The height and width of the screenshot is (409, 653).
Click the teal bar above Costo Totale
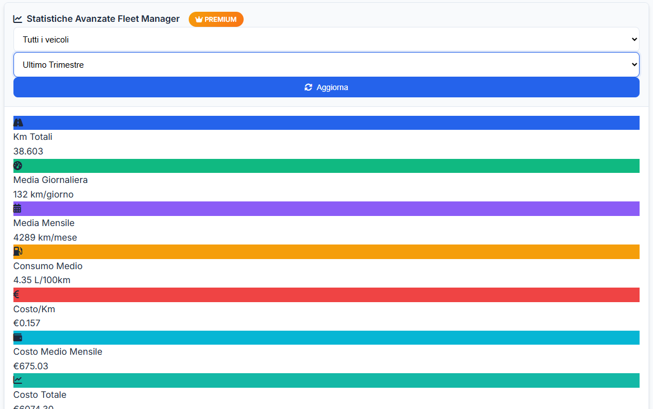click(326, 380)
